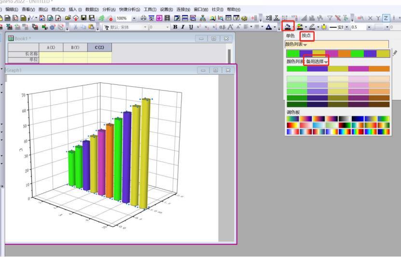Open the line width 0.5 dropdown
This screenshot has height=257, width=401.
point(369,27)
